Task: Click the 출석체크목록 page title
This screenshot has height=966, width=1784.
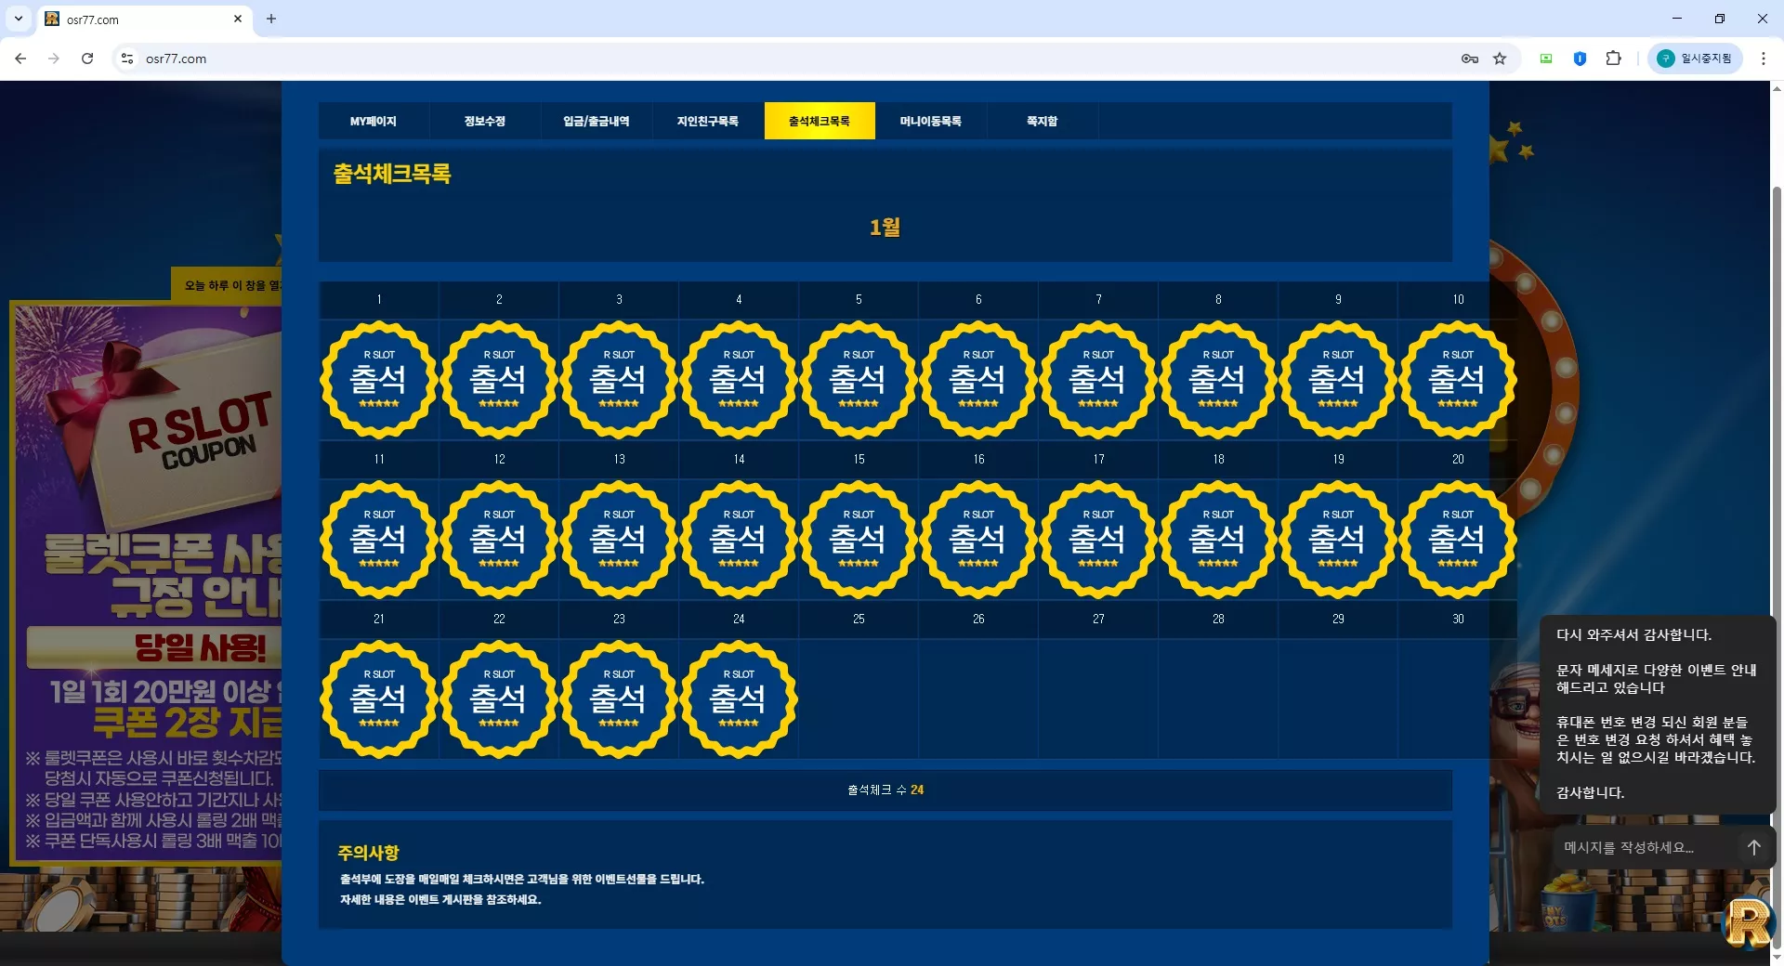Action: click(392, 174)
